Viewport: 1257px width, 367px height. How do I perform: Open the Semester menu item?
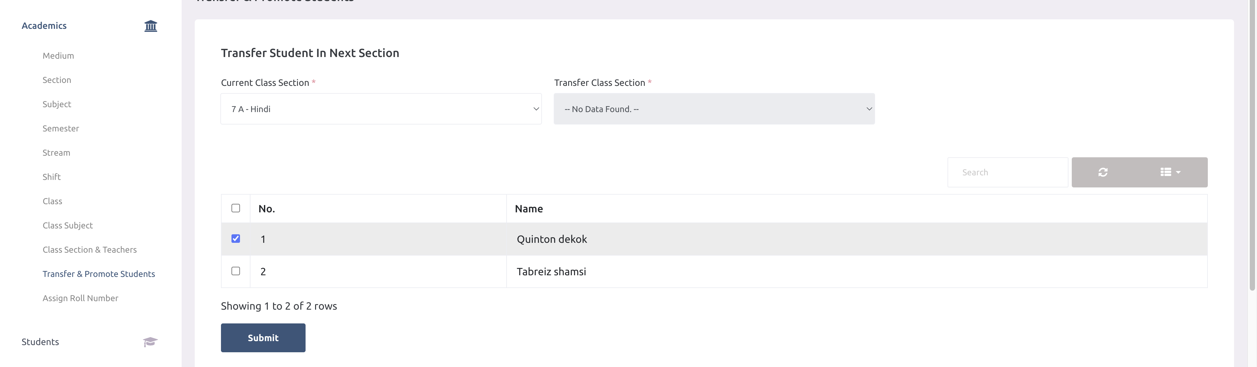click(x=61, y=128)
